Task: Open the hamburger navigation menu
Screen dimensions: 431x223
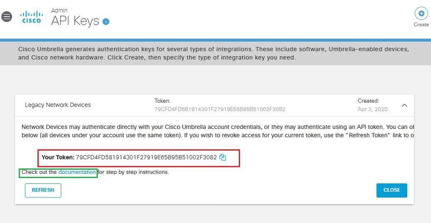Action: click(6, 17)
